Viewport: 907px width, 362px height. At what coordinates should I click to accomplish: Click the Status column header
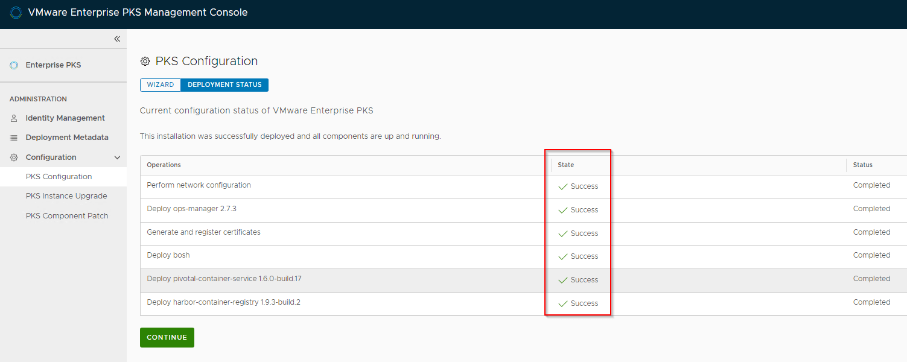pos(863,165)
